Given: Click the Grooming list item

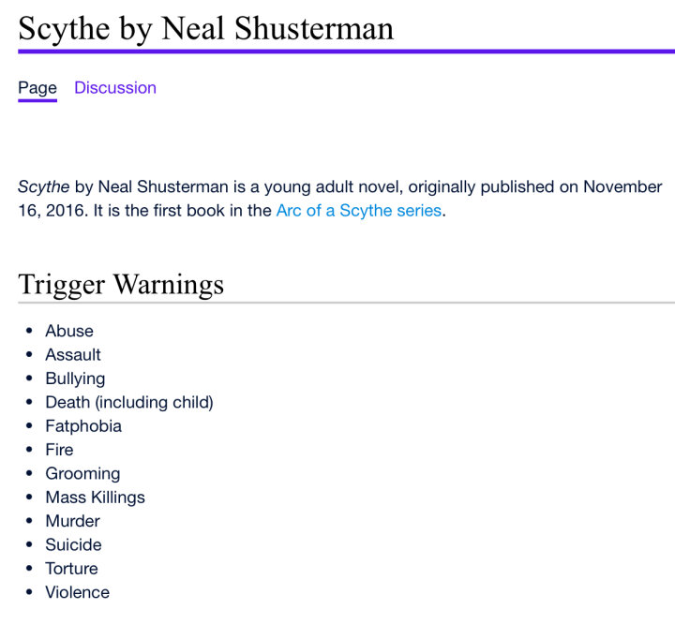Looking at the screenshot, I should click(x=82, y=474).
